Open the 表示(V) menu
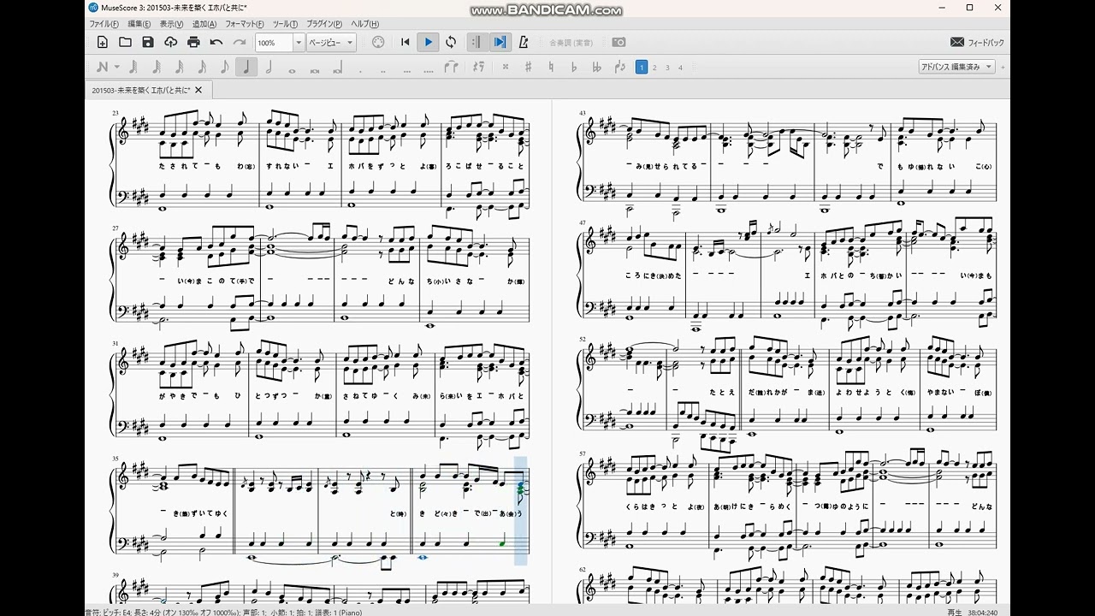Viewport: 1095px width, 616px height. 171,24
